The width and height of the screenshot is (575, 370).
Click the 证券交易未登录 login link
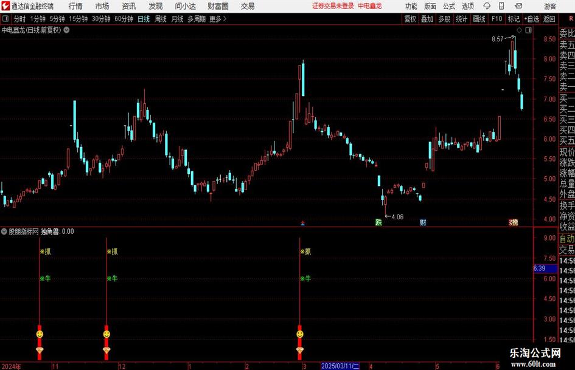click(333, 6)
